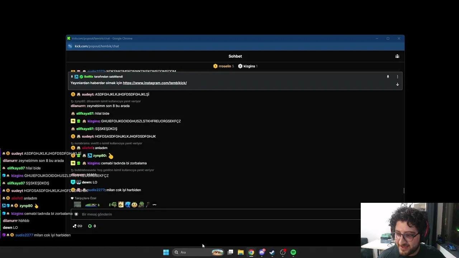459x258 pixels.
Task: Click username dilanurrr on zeynebimm message
Action: (78, 106)
